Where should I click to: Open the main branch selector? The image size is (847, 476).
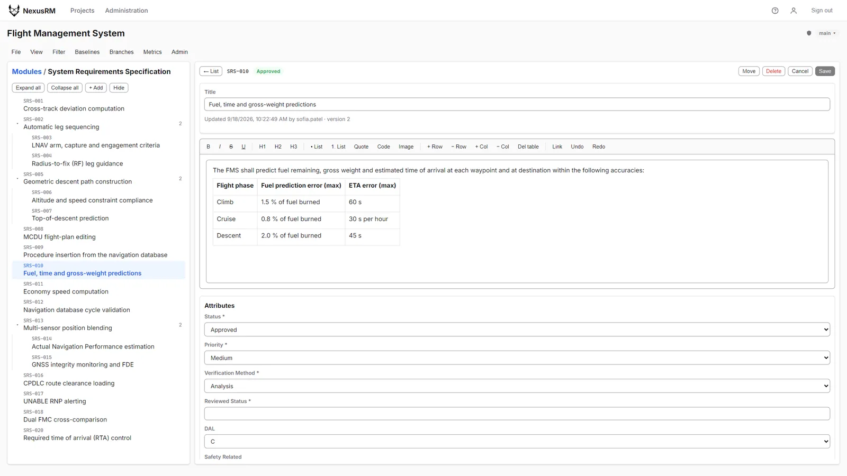tap(827, 33)
